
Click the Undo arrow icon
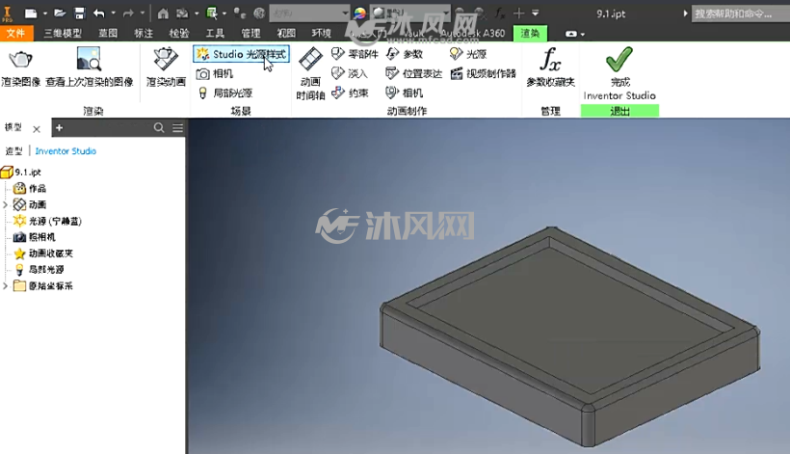coord(98,13)
